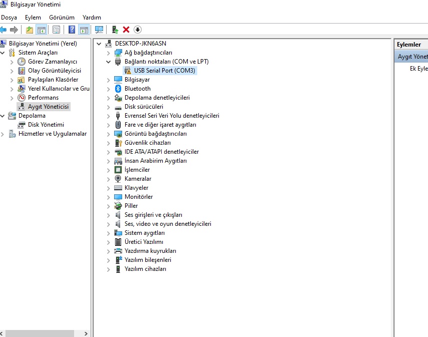Image resolution: width=428 pixels, height=337 pixels.
Task: Click the Disable device down-arrow icon
Action: [x=138, y=30]
